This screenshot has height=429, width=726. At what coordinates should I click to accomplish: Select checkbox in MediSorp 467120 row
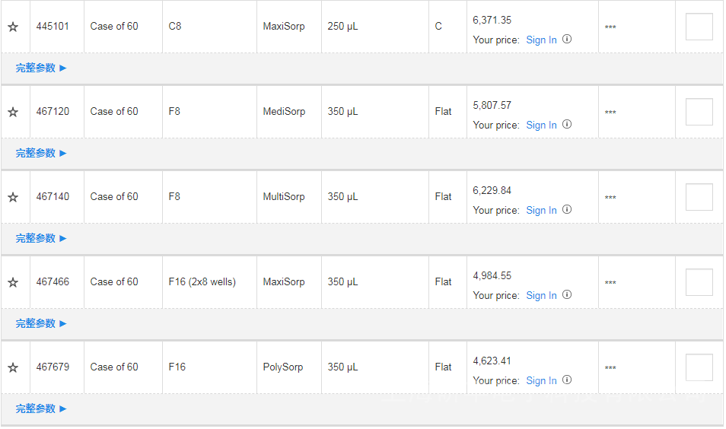pos(699,112)
